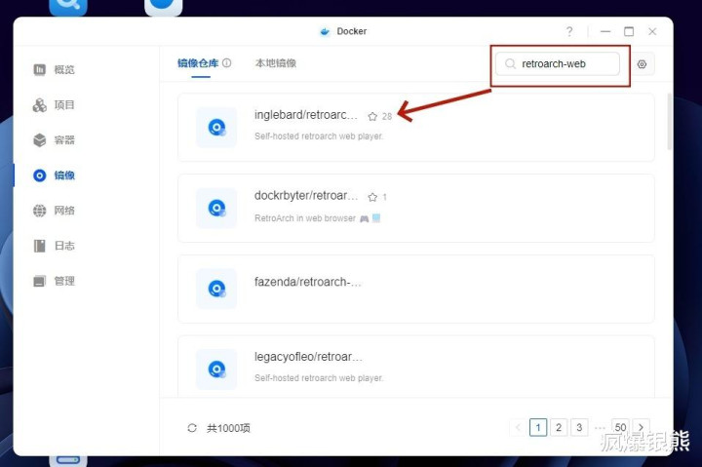Click the magnifier desktop icon behind window
This screenshot has height=467, width=702.
click(x=68, y=7)
